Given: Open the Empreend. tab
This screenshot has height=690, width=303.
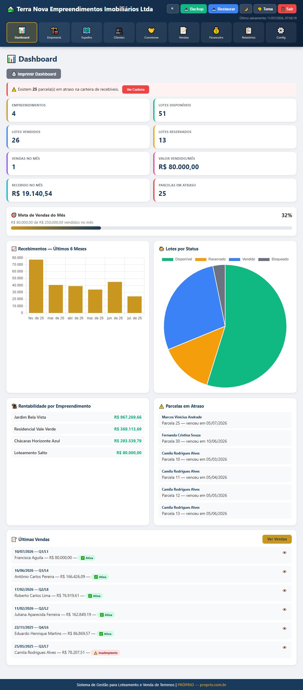Looking at the screenshot, I should (54, 33).
